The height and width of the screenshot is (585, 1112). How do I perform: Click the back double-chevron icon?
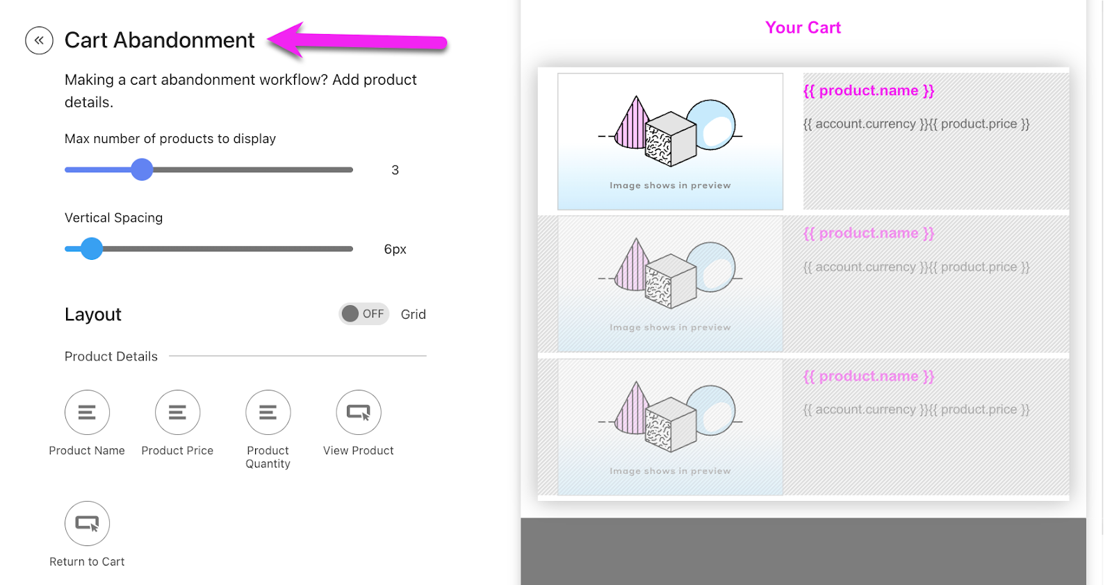click(39, 40)
